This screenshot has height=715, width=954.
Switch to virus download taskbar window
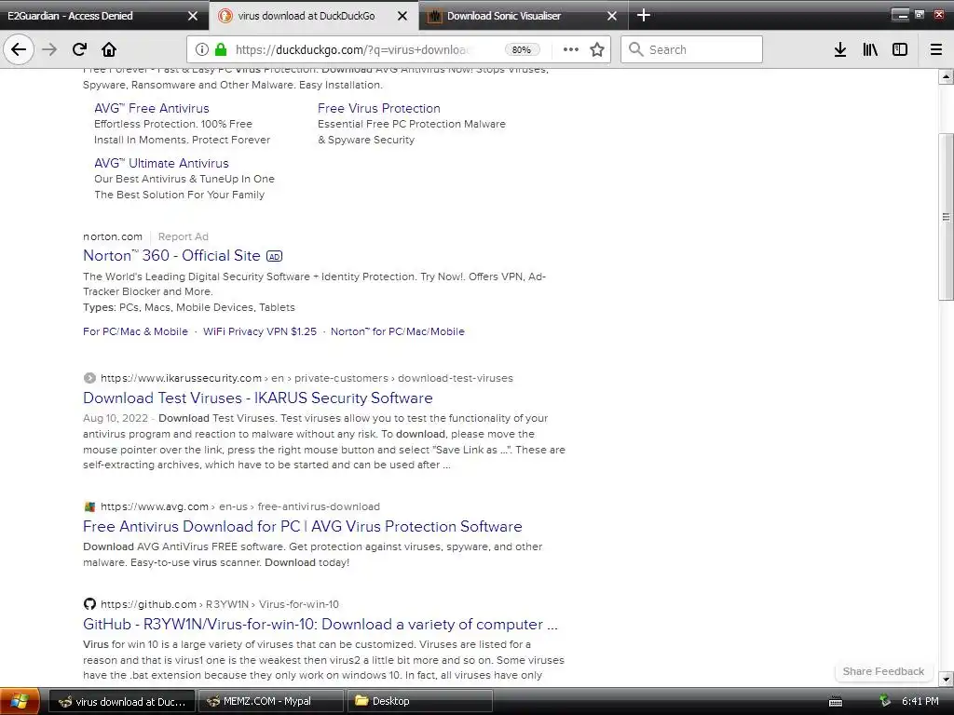(122, 701)
